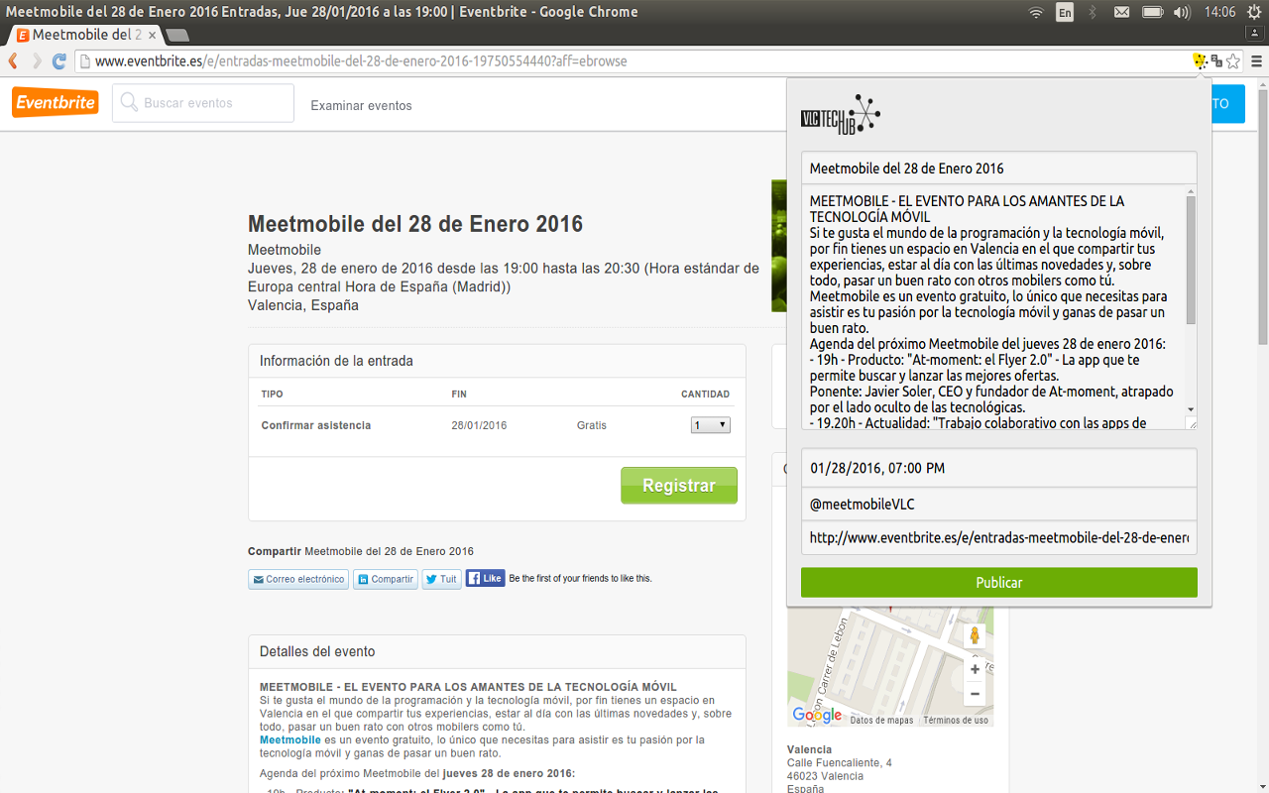The width and height of the screenshot is (1269, 793).
Task: Click Términos de uso on the map
Action: (956, 721)
